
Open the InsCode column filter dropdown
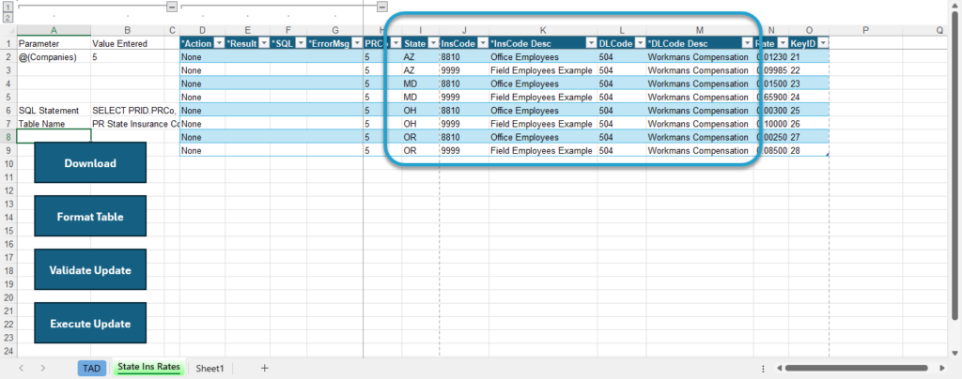[x=482, y=43]
